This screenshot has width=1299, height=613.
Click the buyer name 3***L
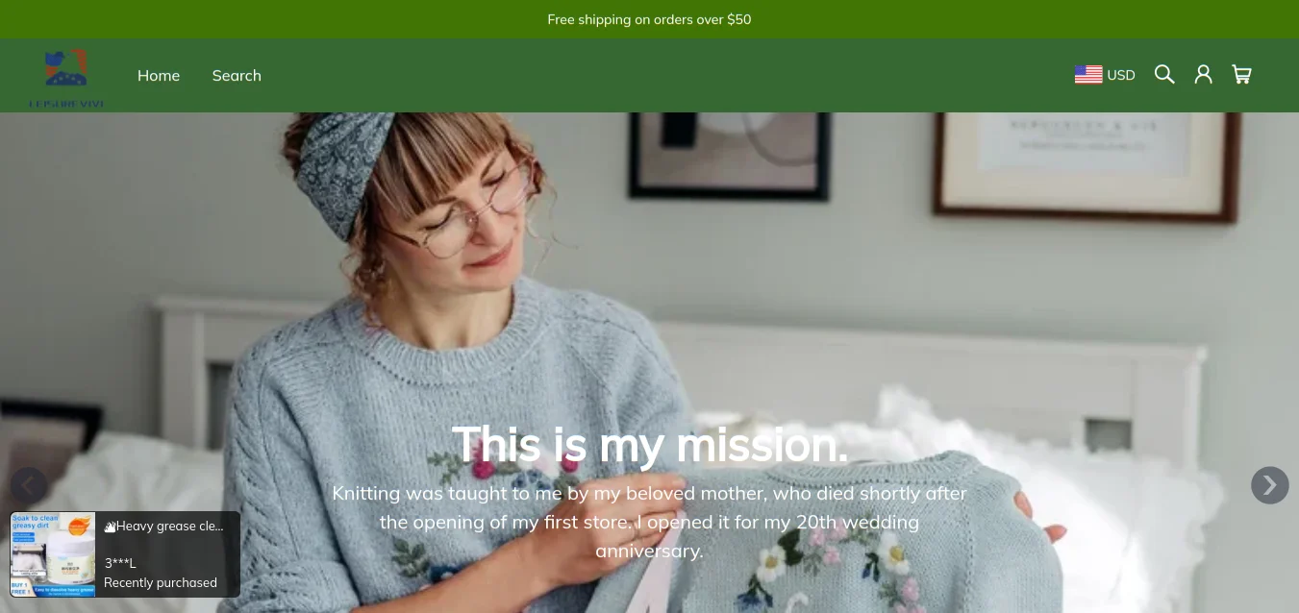(120, 563)
